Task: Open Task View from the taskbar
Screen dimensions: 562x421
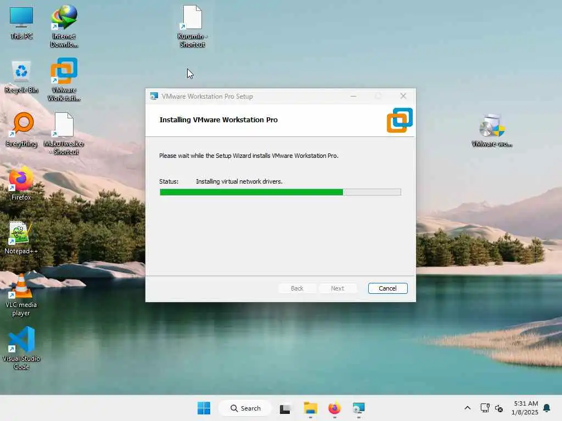Action: tap(285, 408)
